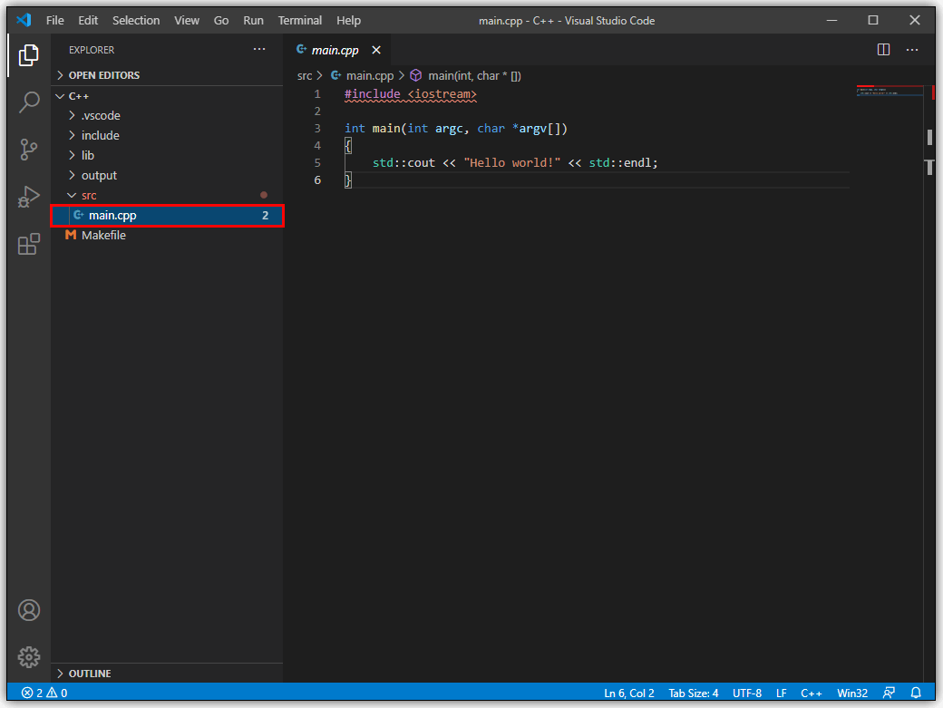Open the File menu
This screenshot has width=943, height=708.
pos(54,21)
